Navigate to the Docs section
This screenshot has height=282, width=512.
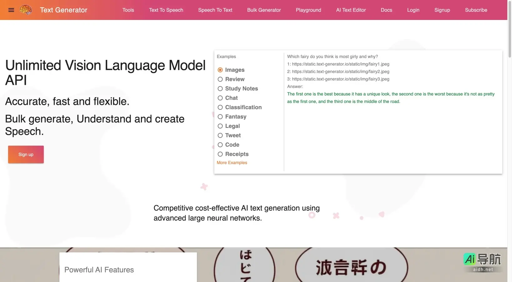pos(386,9)
